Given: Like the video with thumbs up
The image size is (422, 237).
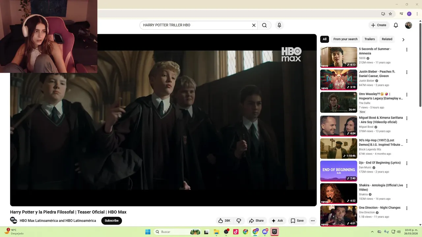Looking at the screenshot, I should coord(224,221).
